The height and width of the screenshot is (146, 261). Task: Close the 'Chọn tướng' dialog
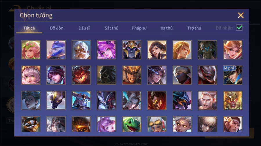point(241,15)
